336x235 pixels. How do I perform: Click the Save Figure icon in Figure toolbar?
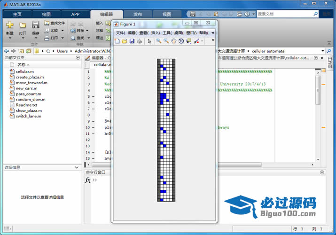(x=132, y=41)
